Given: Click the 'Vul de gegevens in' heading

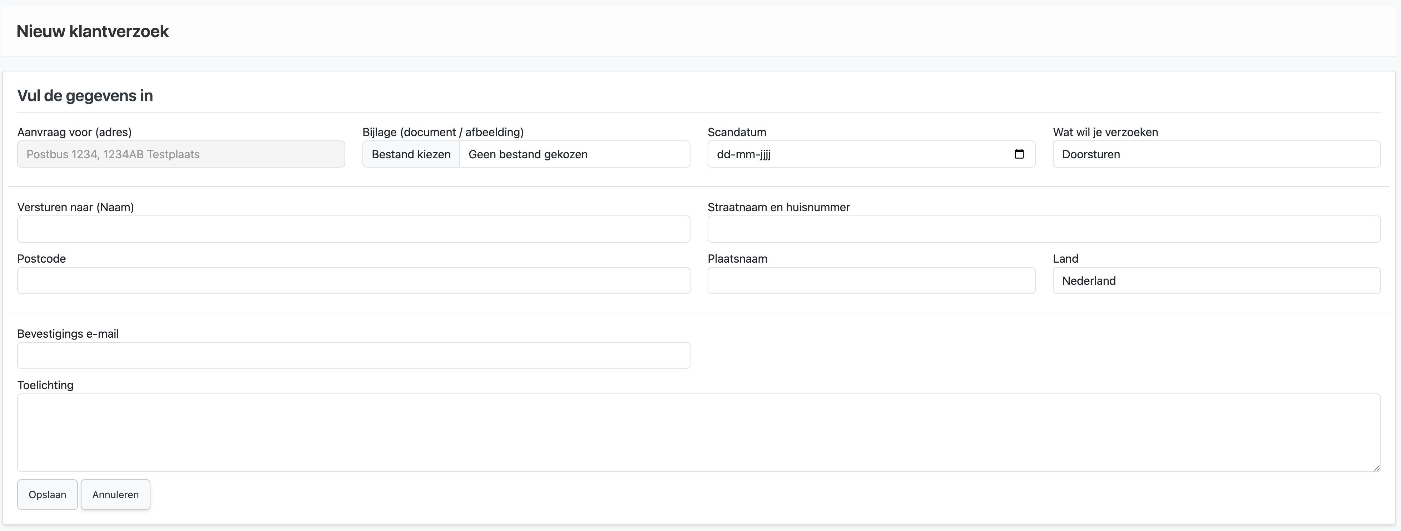Looking at the screenshot, I should 85,96.
